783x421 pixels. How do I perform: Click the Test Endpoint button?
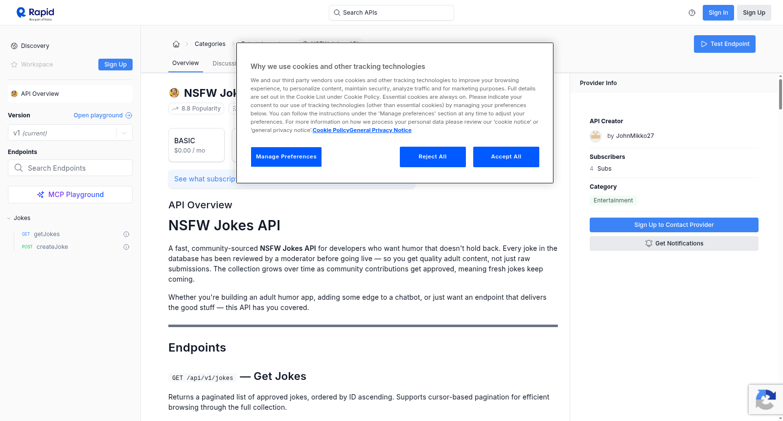coord(724,44)
